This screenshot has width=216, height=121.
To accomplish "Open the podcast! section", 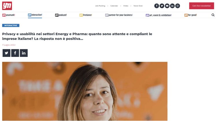I will pyautogui.click(x=61, y=15).
